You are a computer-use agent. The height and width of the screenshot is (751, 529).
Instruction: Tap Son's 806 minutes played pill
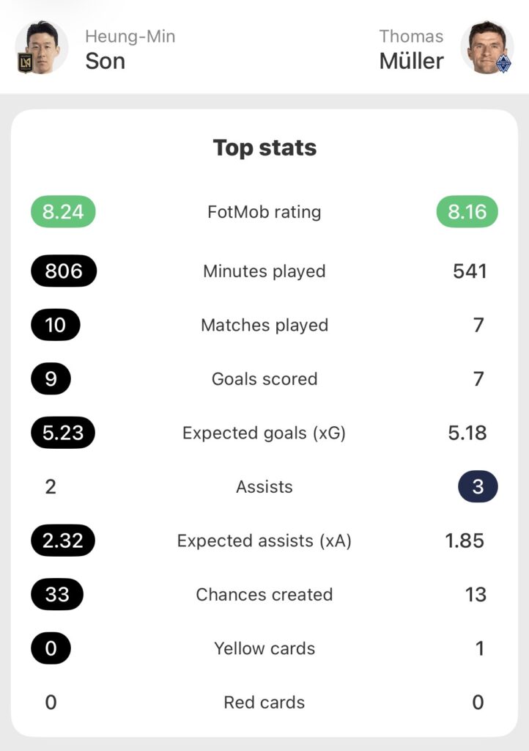pos(64,271)
